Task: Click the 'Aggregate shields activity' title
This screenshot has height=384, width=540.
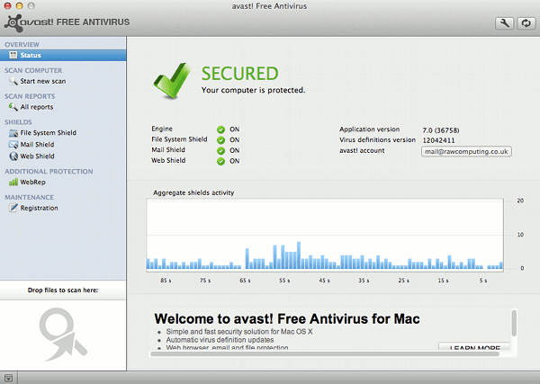Action: [193, 192]
